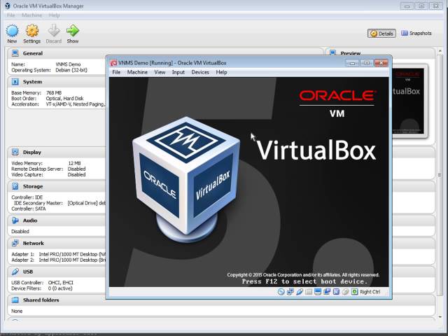Collapse the General section header

(32, 53)
